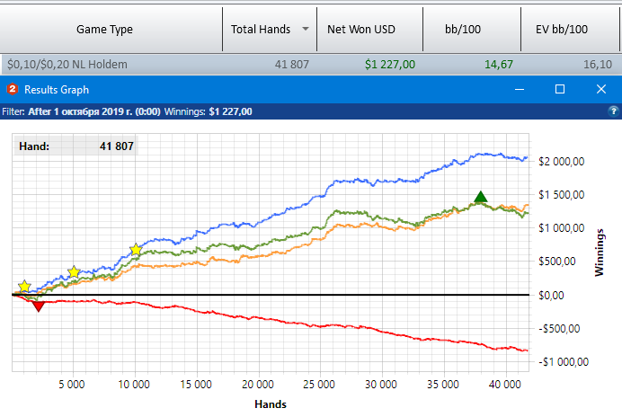Click the 40 000 hands axis label

coord(504,385)
